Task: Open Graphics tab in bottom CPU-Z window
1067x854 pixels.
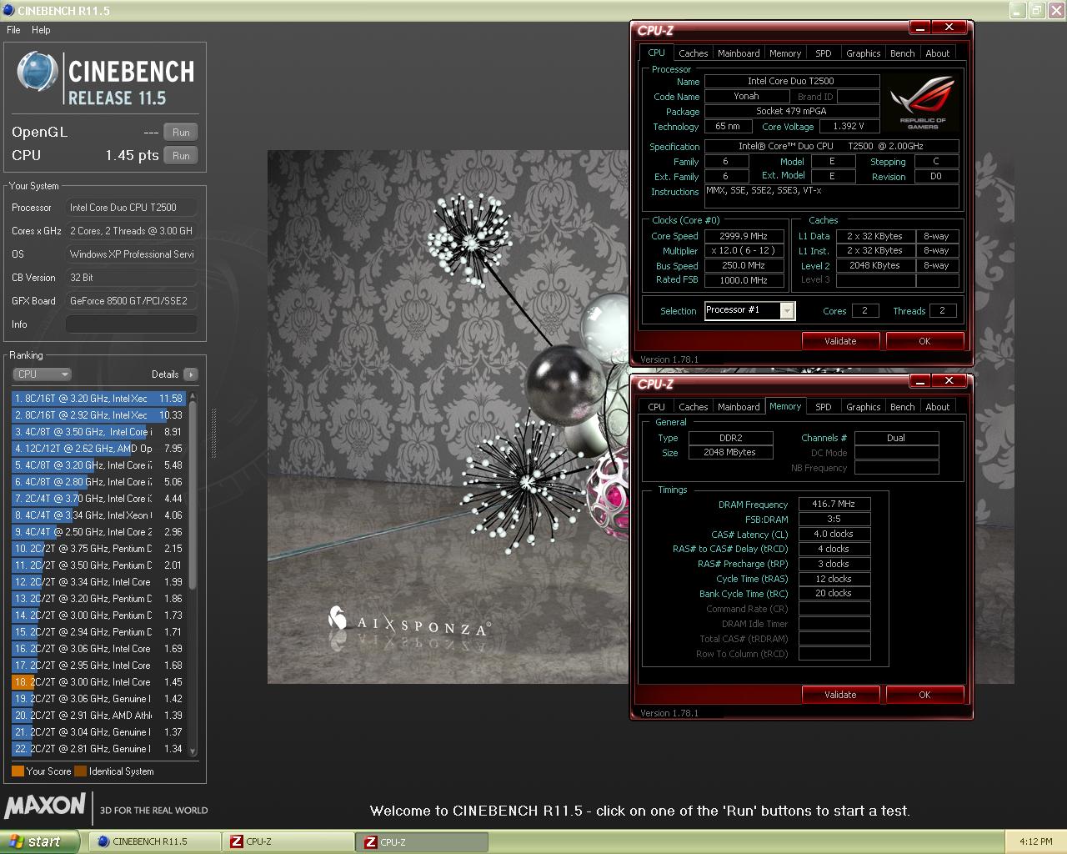Action: click(x=864, y=407)
